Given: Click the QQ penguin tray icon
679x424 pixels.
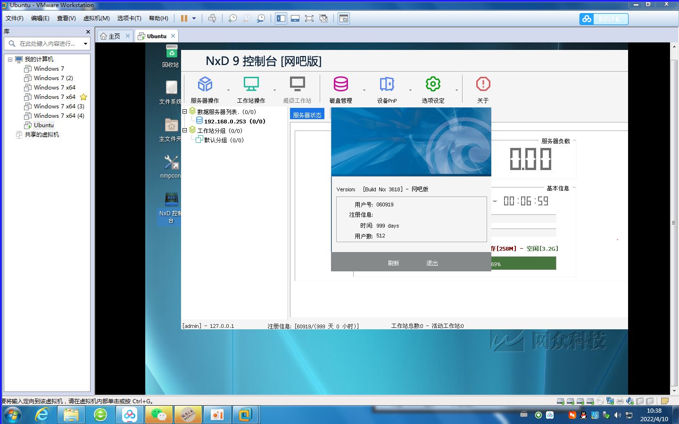Looking at the screenshot, I should [x=583, y=415].
